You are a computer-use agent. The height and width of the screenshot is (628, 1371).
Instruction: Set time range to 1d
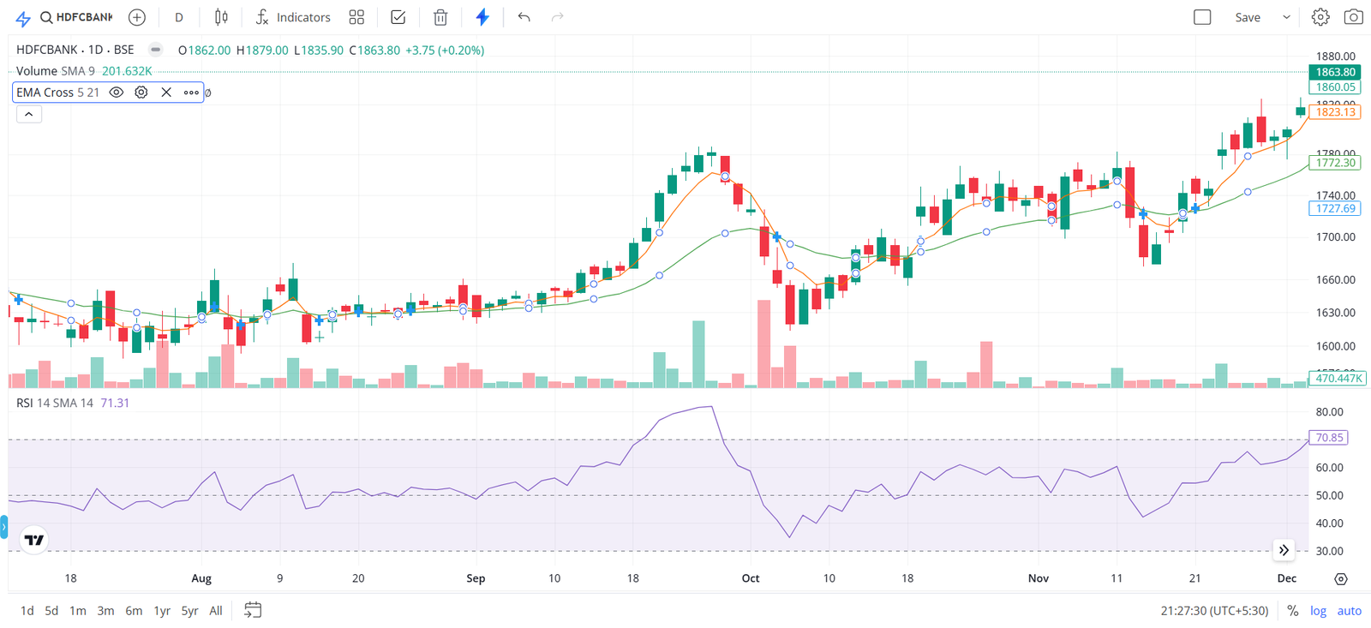tap(27, 611)
